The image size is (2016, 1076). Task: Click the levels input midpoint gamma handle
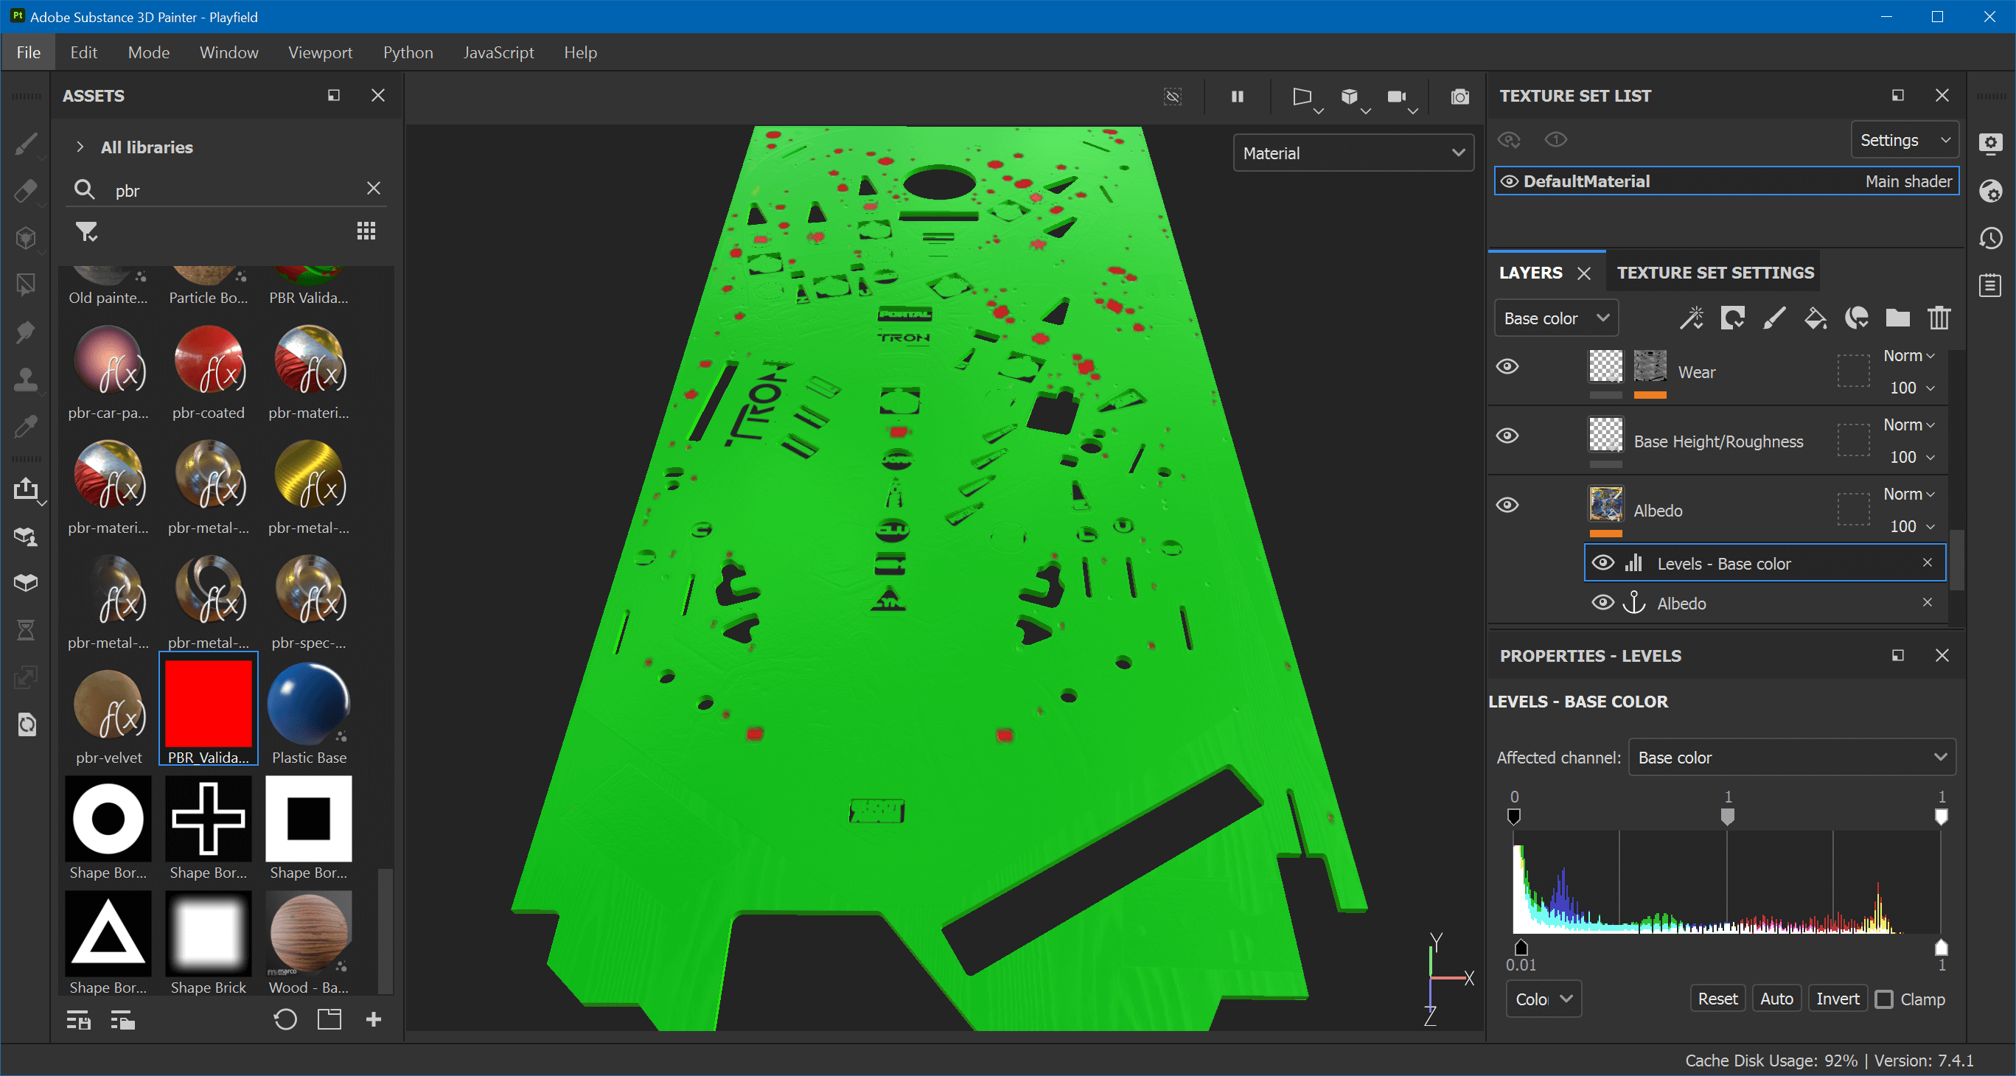tap(1727, 816)
